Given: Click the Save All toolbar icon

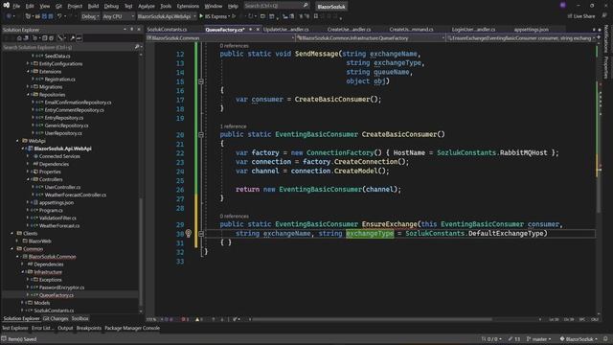Looking at the screenshot, I should click(51, 16).
